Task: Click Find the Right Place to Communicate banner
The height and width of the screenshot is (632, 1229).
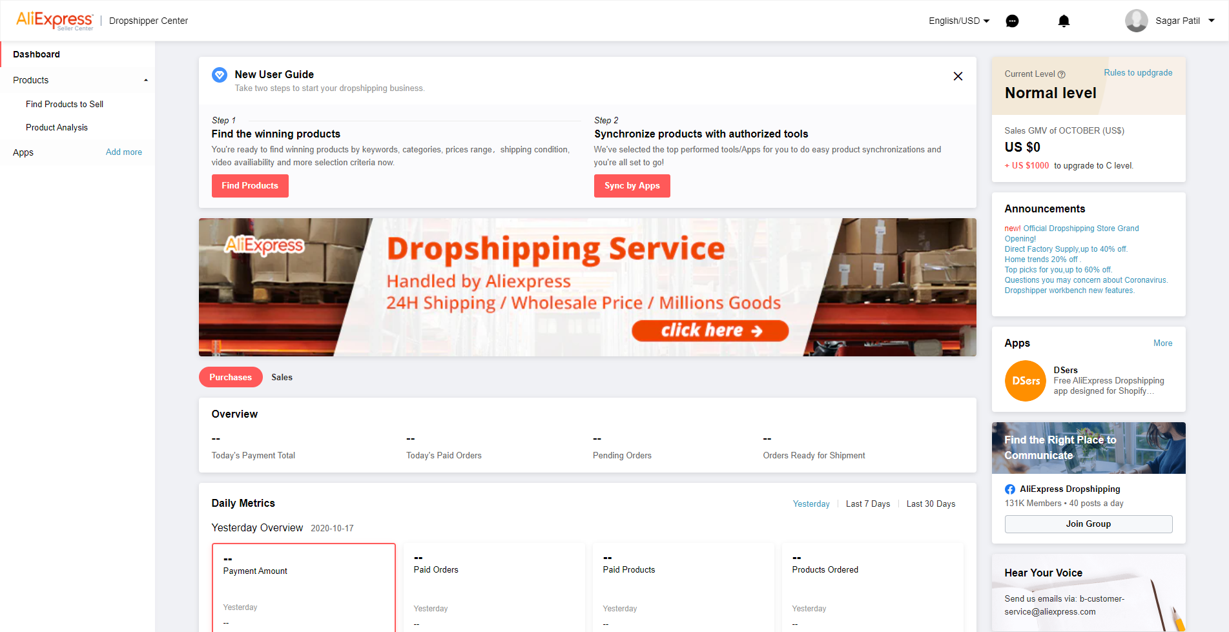Action: point(1089,448)
